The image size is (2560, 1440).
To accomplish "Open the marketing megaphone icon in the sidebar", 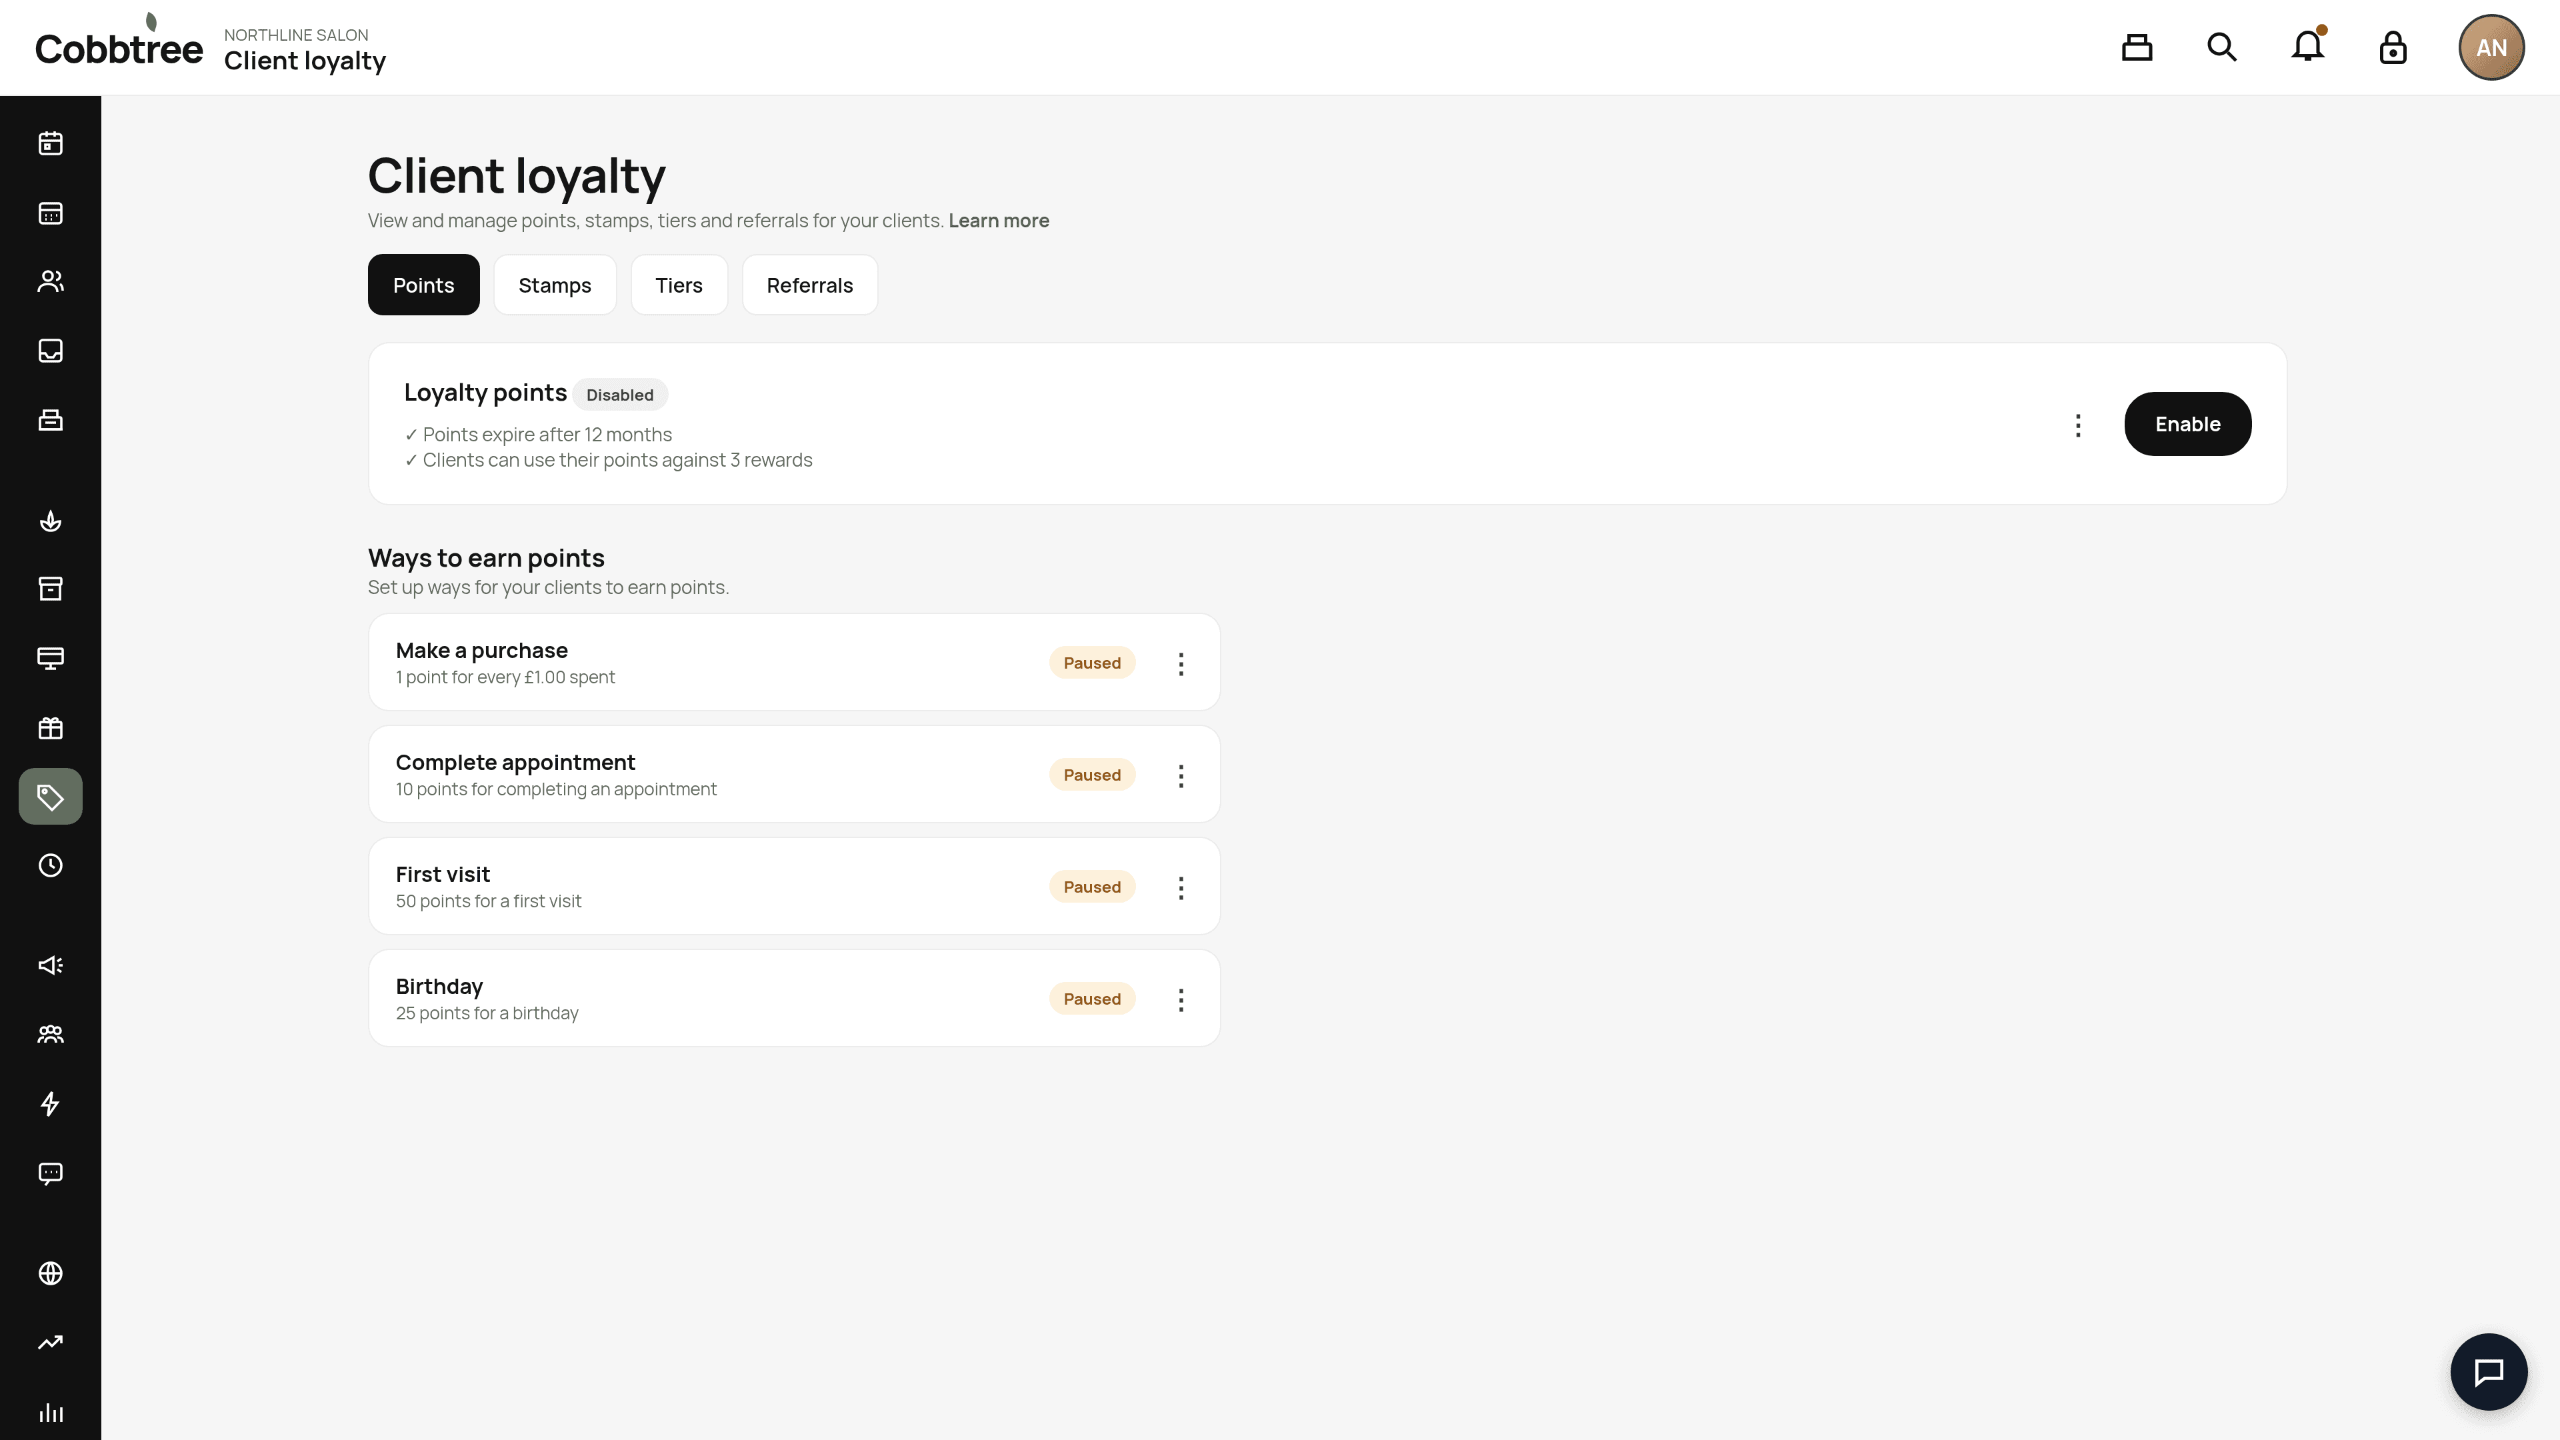I will [x=51, y=965].
